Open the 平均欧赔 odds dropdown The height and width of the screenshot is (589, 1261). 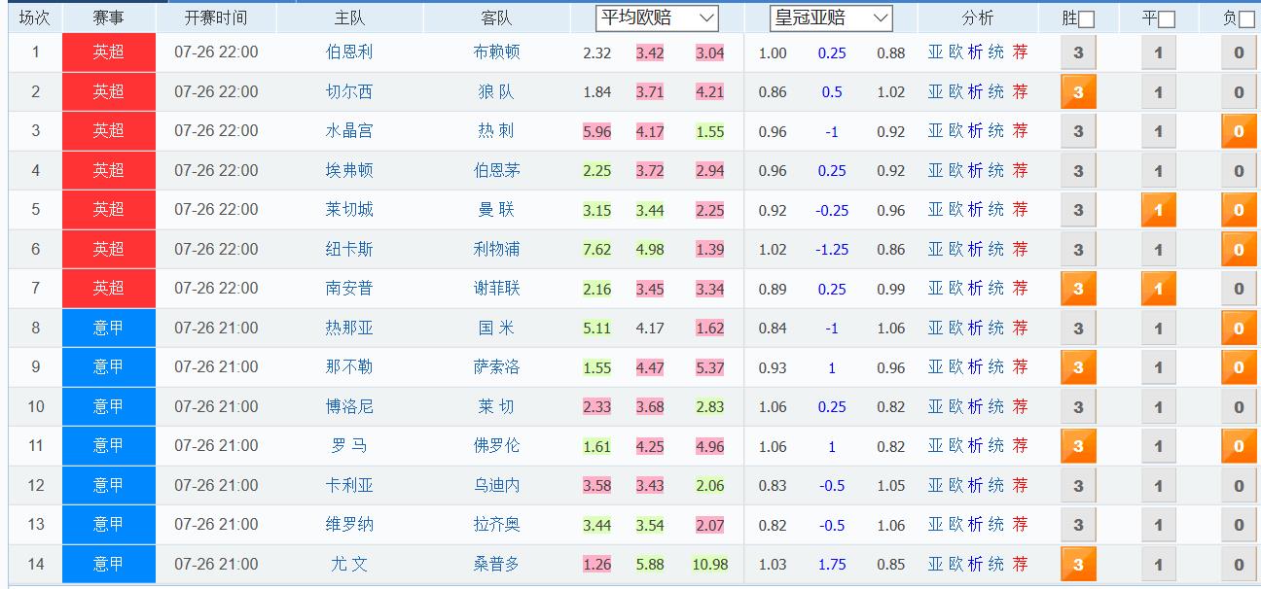(x=657, y=17)
